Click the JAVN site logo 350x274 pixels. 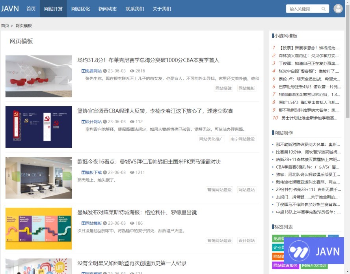point(10,9)
